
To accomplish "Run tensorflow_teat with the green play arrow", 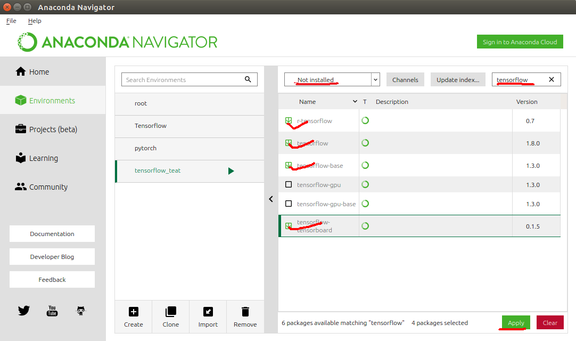I will click(x=231, y=170).
